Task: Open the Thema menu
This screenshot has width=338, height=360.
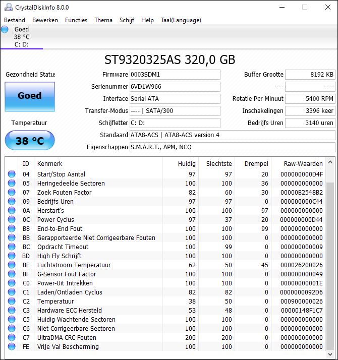Action: pyautogui.click(x=103, y=20)
